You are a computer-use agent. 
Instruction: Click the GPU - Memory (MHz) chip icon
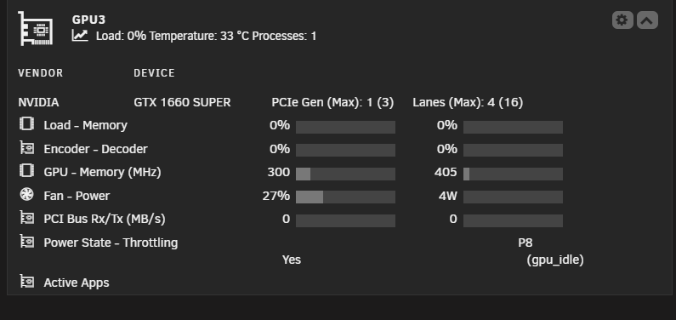click(x=26, y=171)
